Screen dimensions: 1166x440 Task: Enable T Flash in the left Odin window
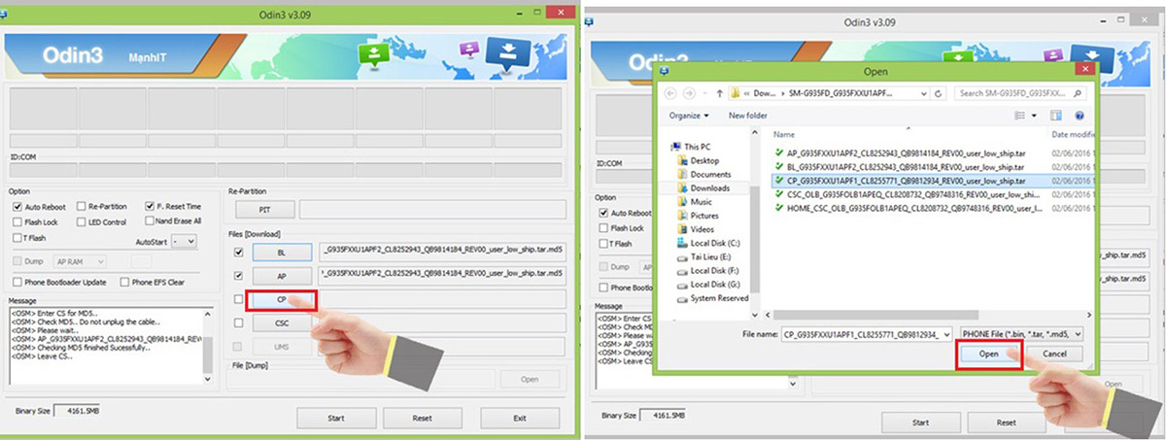point(17,237)
